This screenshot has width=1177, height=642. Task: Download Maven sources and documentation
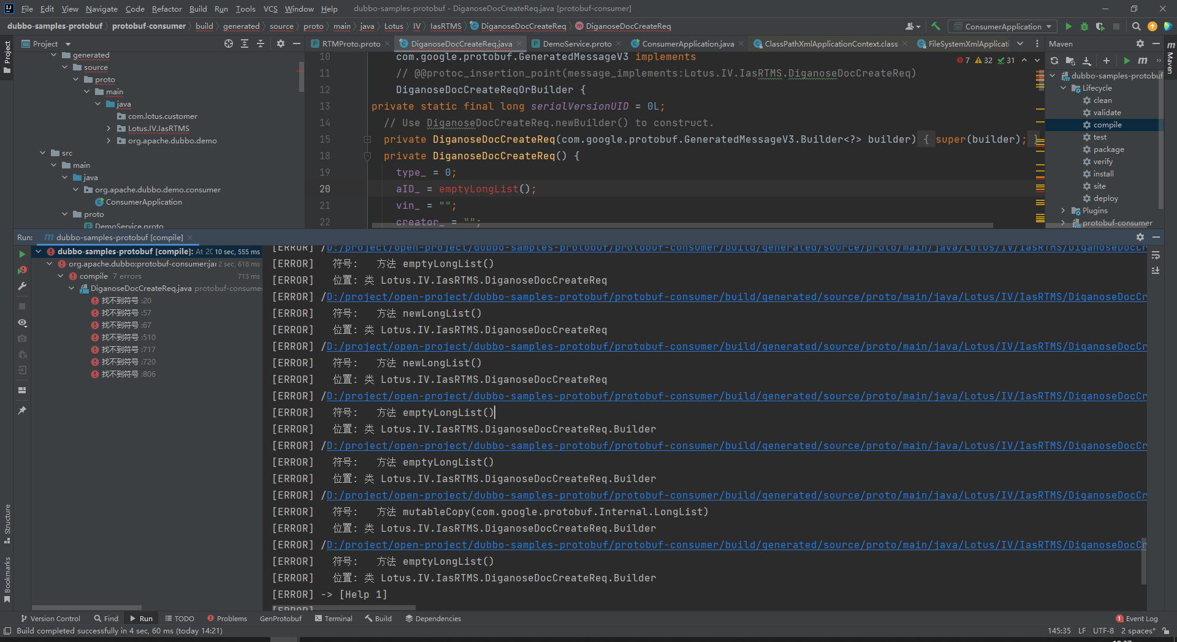coord(1087,61)
